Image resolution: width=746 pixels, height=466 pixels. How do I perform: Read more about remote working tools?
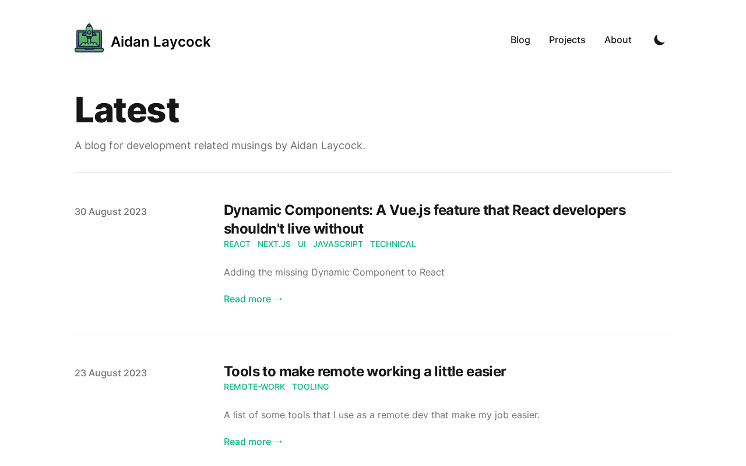[253, 442]
